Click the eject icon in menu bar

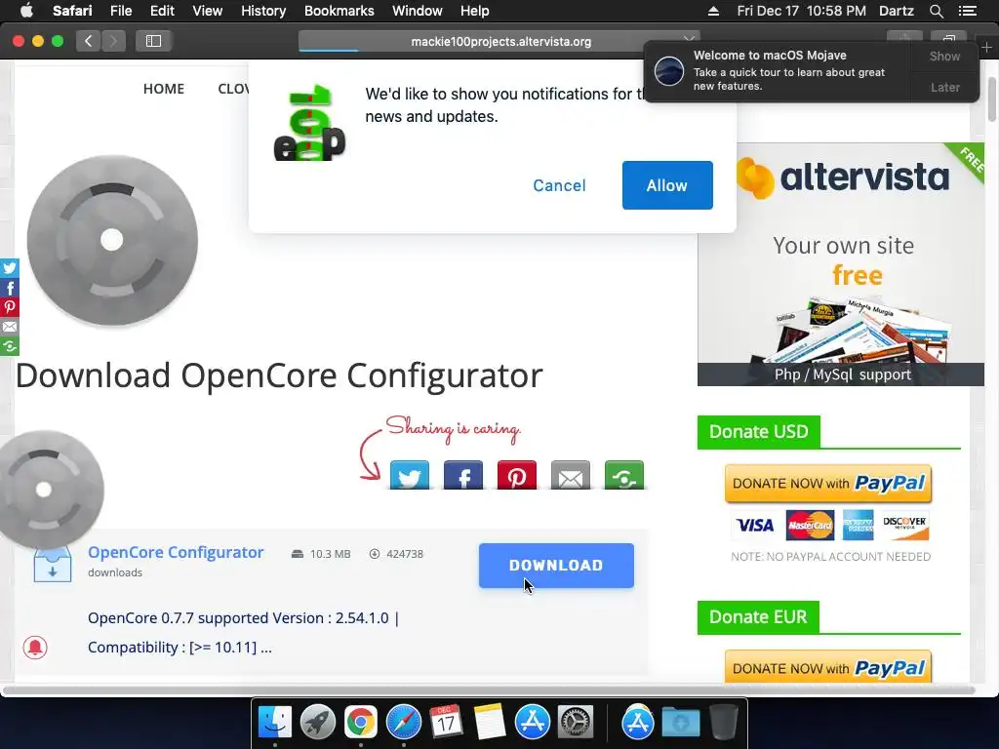click(x=713, y=11)
